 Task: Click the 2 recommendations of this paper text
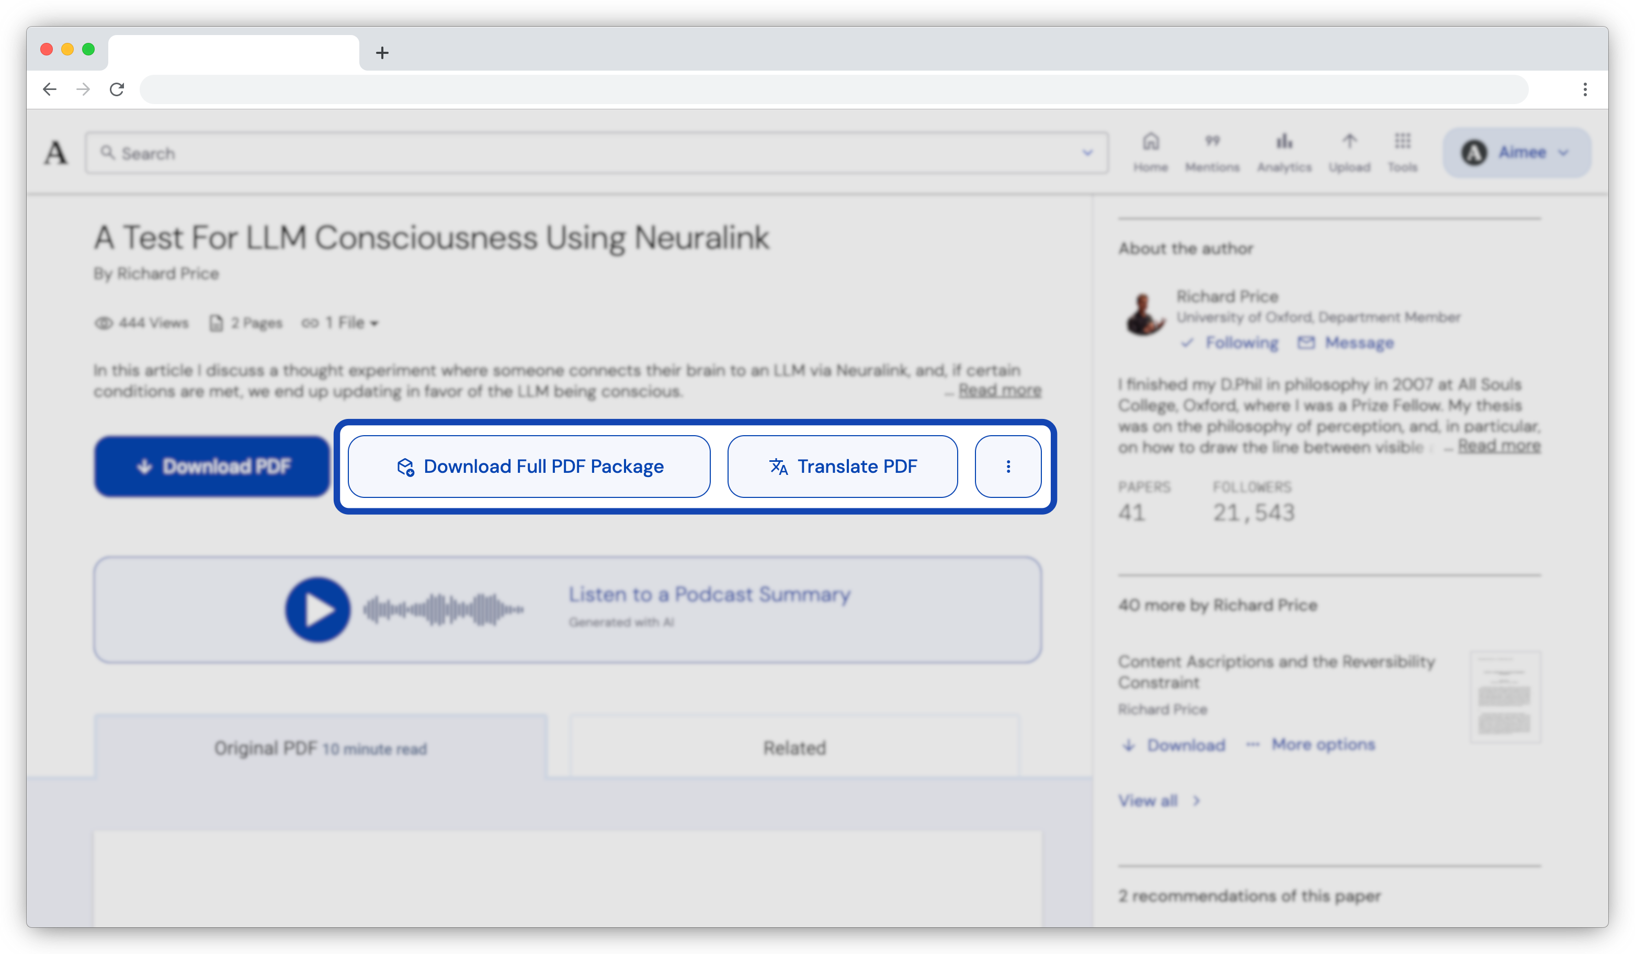(1249, 895)
